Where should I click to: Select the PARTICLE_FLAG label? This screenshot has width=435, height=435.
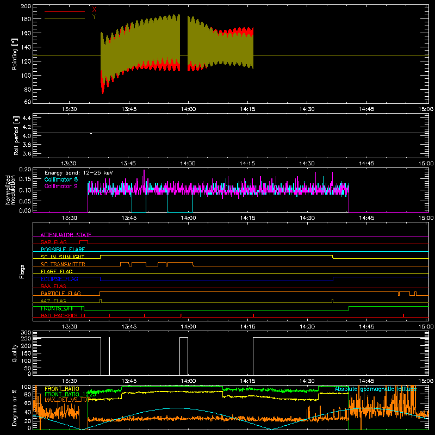61,294
